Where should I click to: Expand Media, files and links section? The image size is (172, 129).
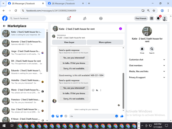[147, 71]
